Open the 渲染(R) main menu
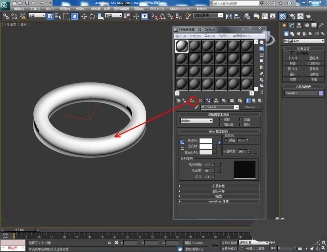 (139, 9)
